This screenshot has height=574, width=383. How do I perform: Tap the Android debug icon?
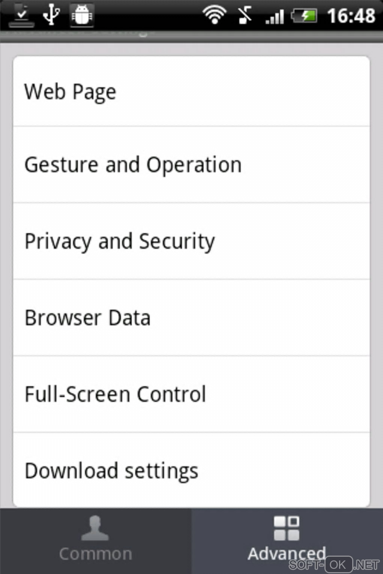click(x=82, y=15)
